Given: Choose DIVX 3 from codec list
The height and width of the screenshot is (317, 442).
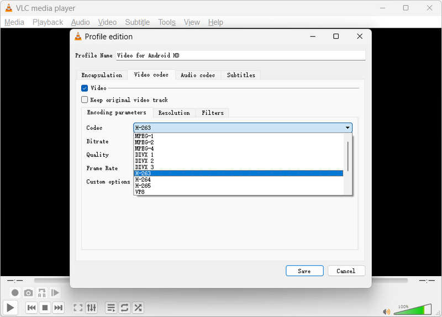Looking at the screenshot, I should pos(238,167).
